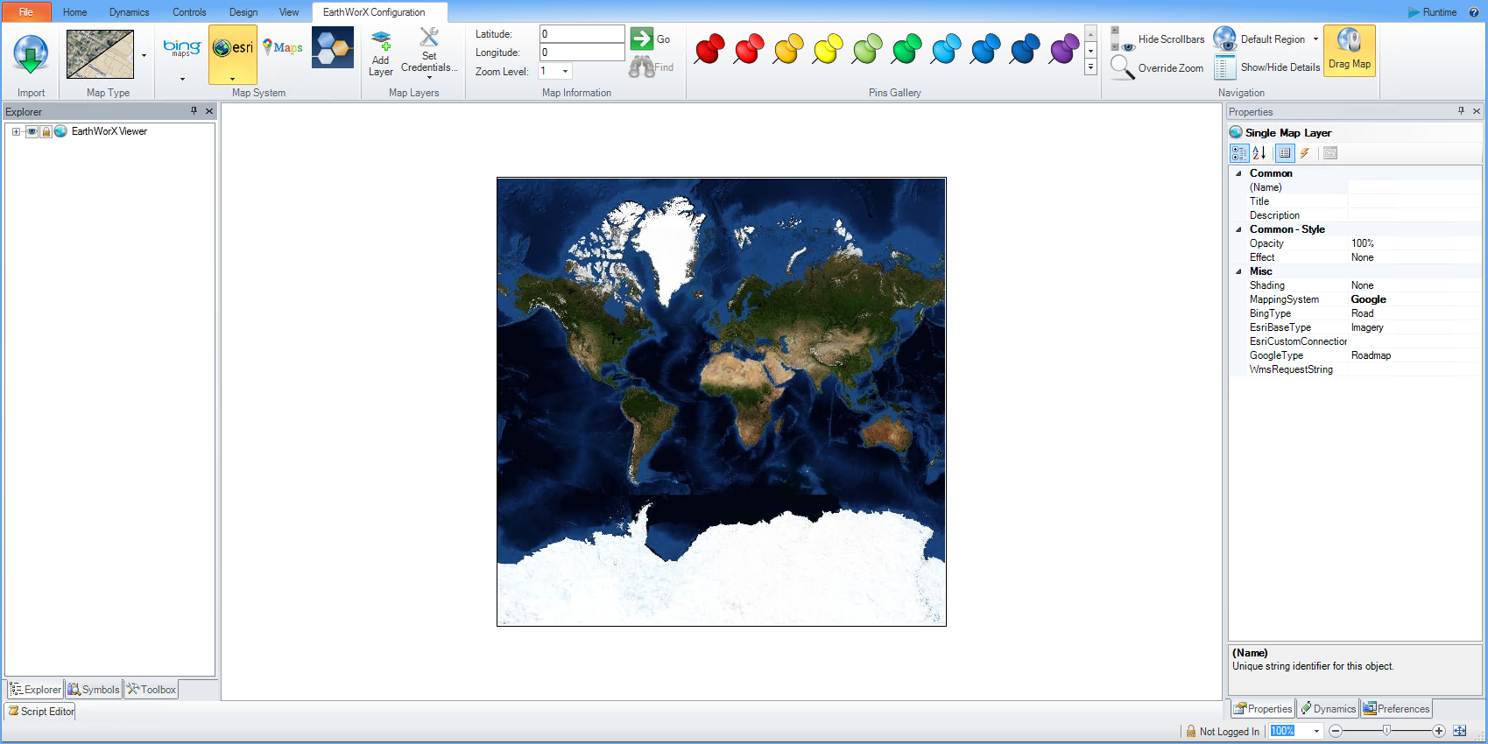The height and width of the screenshot is (744, 1488).
Task: Choose the Google Maps system icon
Action: 283,48
